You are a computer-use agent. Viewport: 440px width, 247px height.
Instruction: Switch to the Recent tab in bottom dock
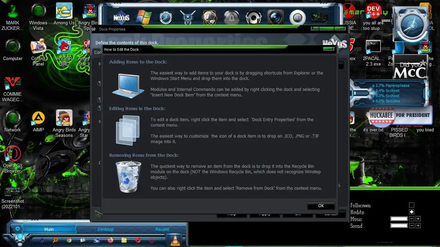pyautogui.click(x=162, y=229)
